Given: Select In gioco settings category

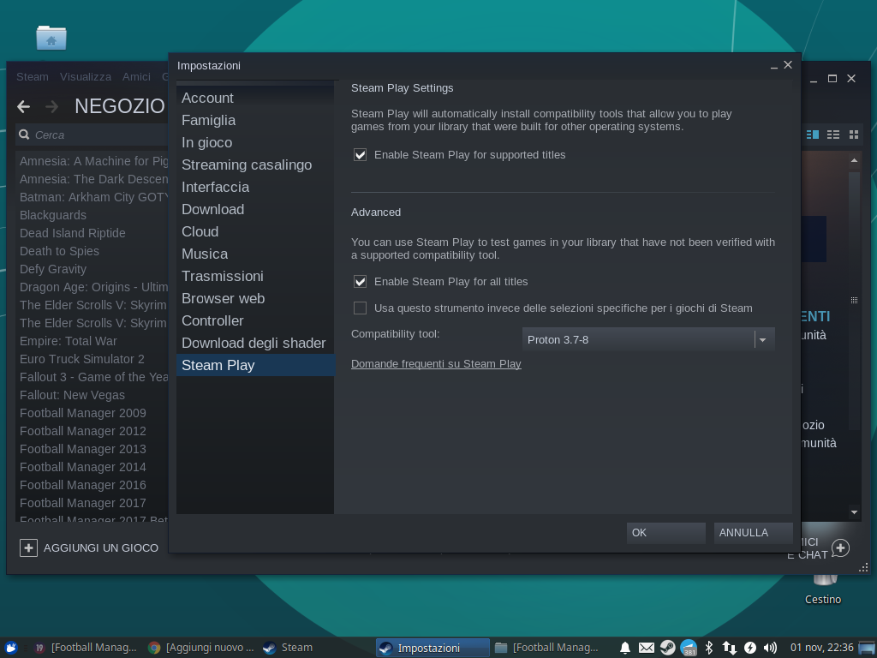Looking at the screenshot, I should (255, 143).
